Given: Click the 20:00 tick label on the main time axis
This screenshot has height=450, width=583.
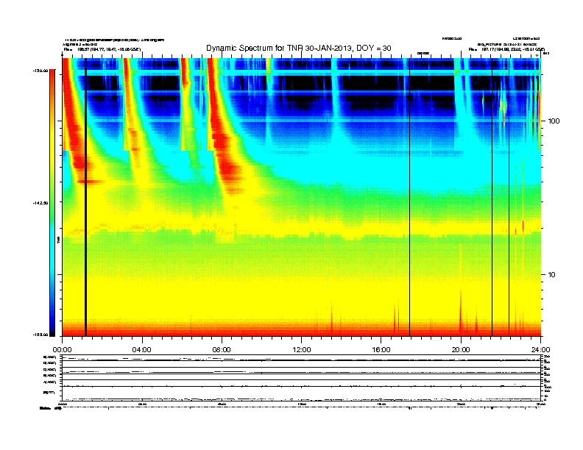Looking at the screenshot, I should point(461,350).
